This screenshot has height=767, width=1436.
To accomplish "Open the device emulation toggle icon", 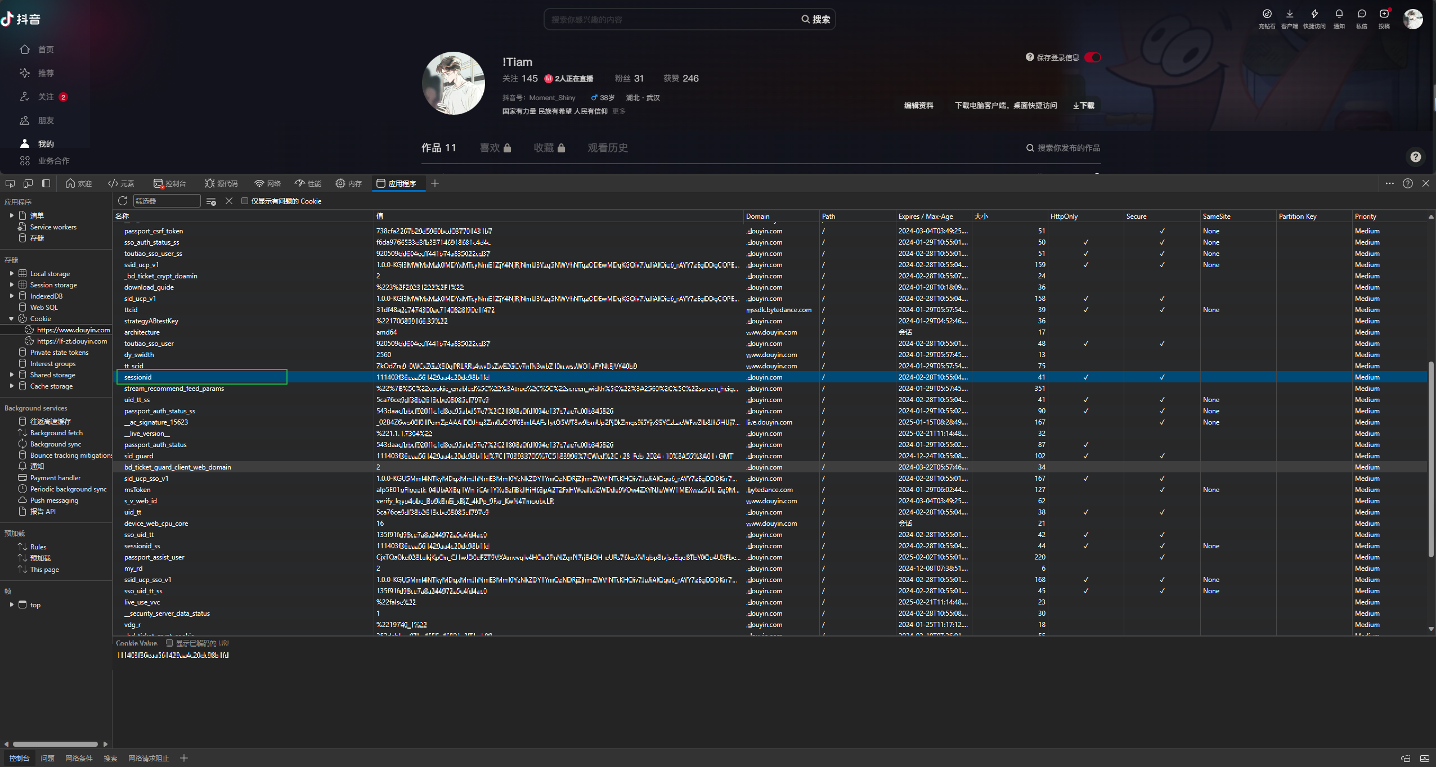I will (x=28, y=183).
